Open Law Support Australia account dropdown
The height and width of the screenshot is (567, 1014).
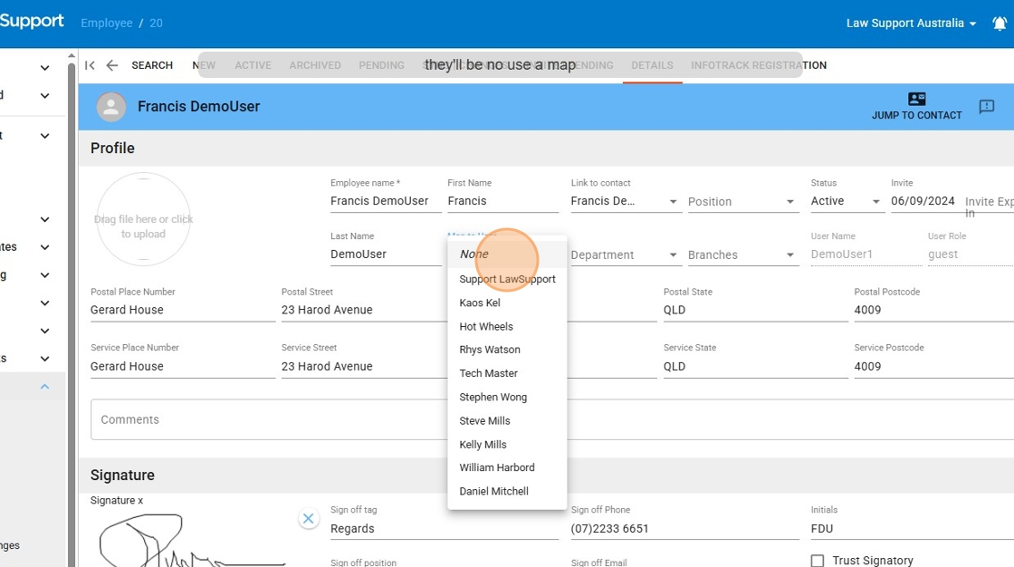(x=911, y=24)
